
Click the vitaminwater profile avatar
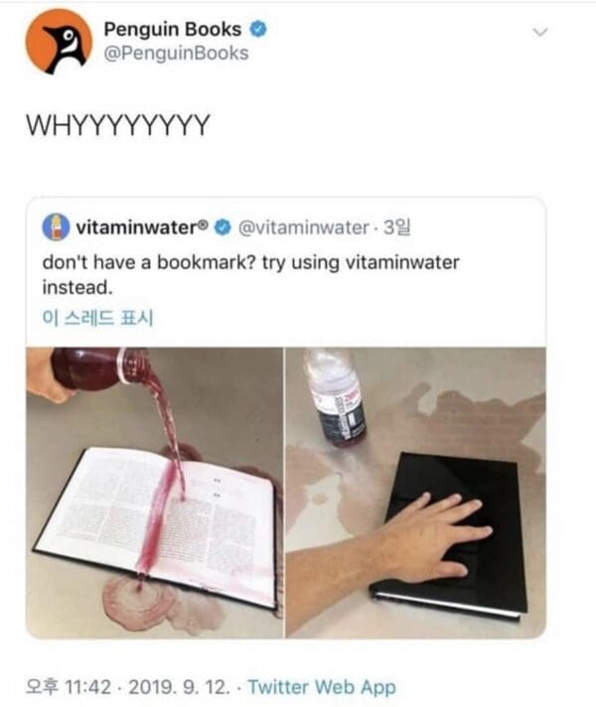tap(56, 227)
